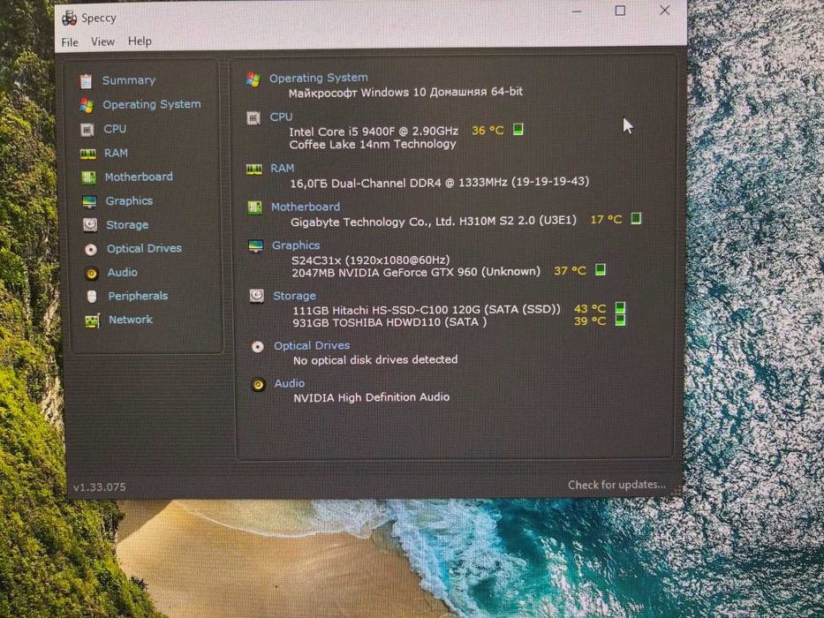
Task: Click the Audio heading link in summary
Action: click(x=289, y=384)
